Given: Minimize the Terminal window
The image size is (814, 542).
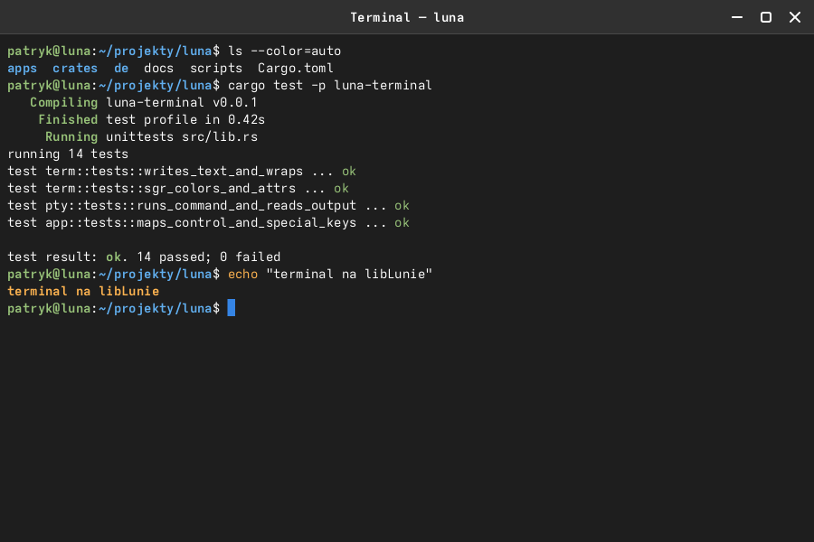Looking at the screenshot, I should (x=736, y=17).
